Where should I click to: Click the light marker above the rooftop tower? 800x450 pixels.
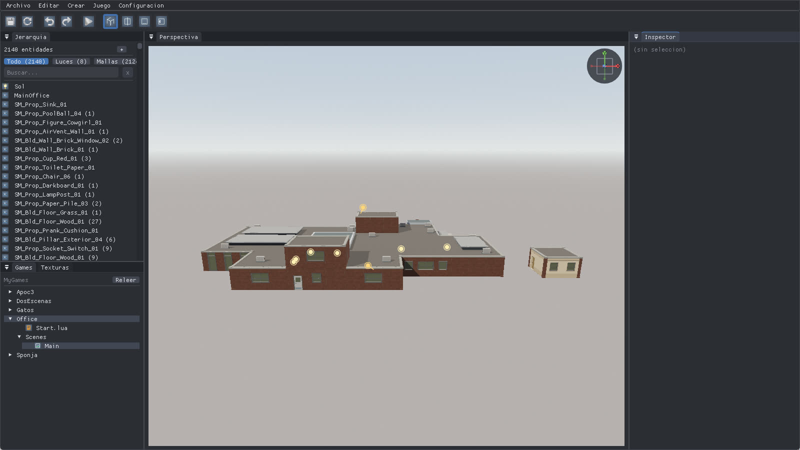coord(363,207)
